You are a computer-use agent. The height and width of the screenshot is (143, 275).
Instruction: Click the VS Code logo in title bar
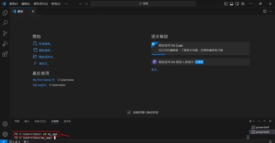(4, 4)
